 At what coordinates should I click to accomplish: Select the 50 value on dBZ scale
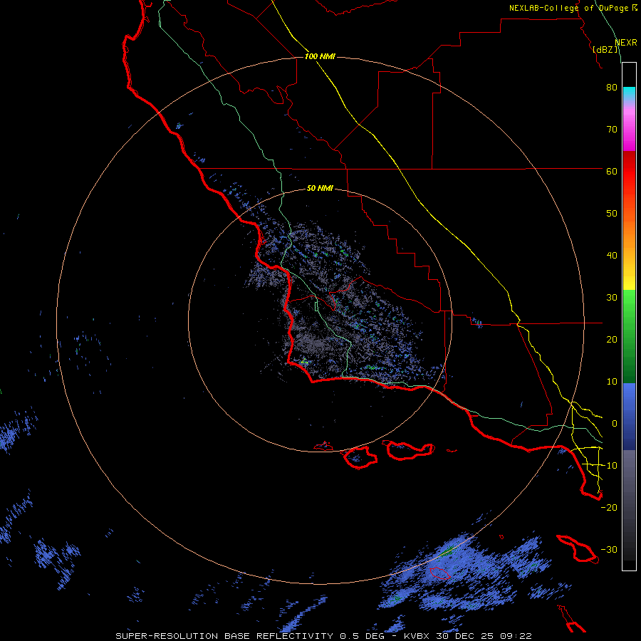[612, 214]
